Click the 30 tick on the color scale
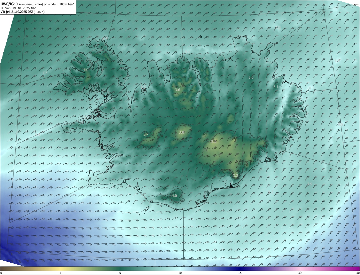The width and height of the screenshot is (360, 275). coord(300,273)
